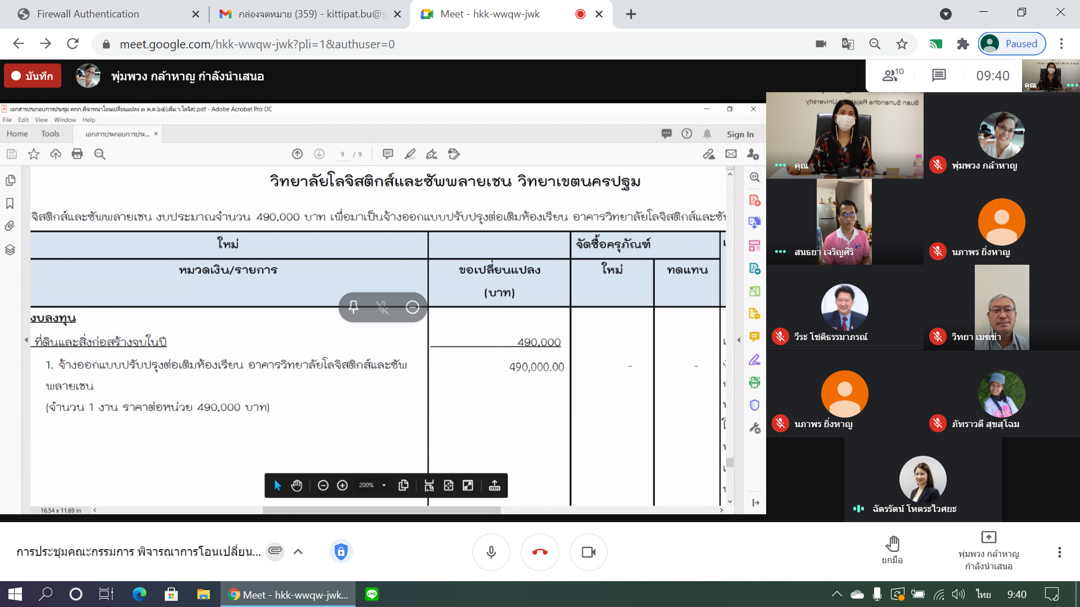Open Meet safety shield icon
Screen dimensions: 1080x607
(341, 551)
